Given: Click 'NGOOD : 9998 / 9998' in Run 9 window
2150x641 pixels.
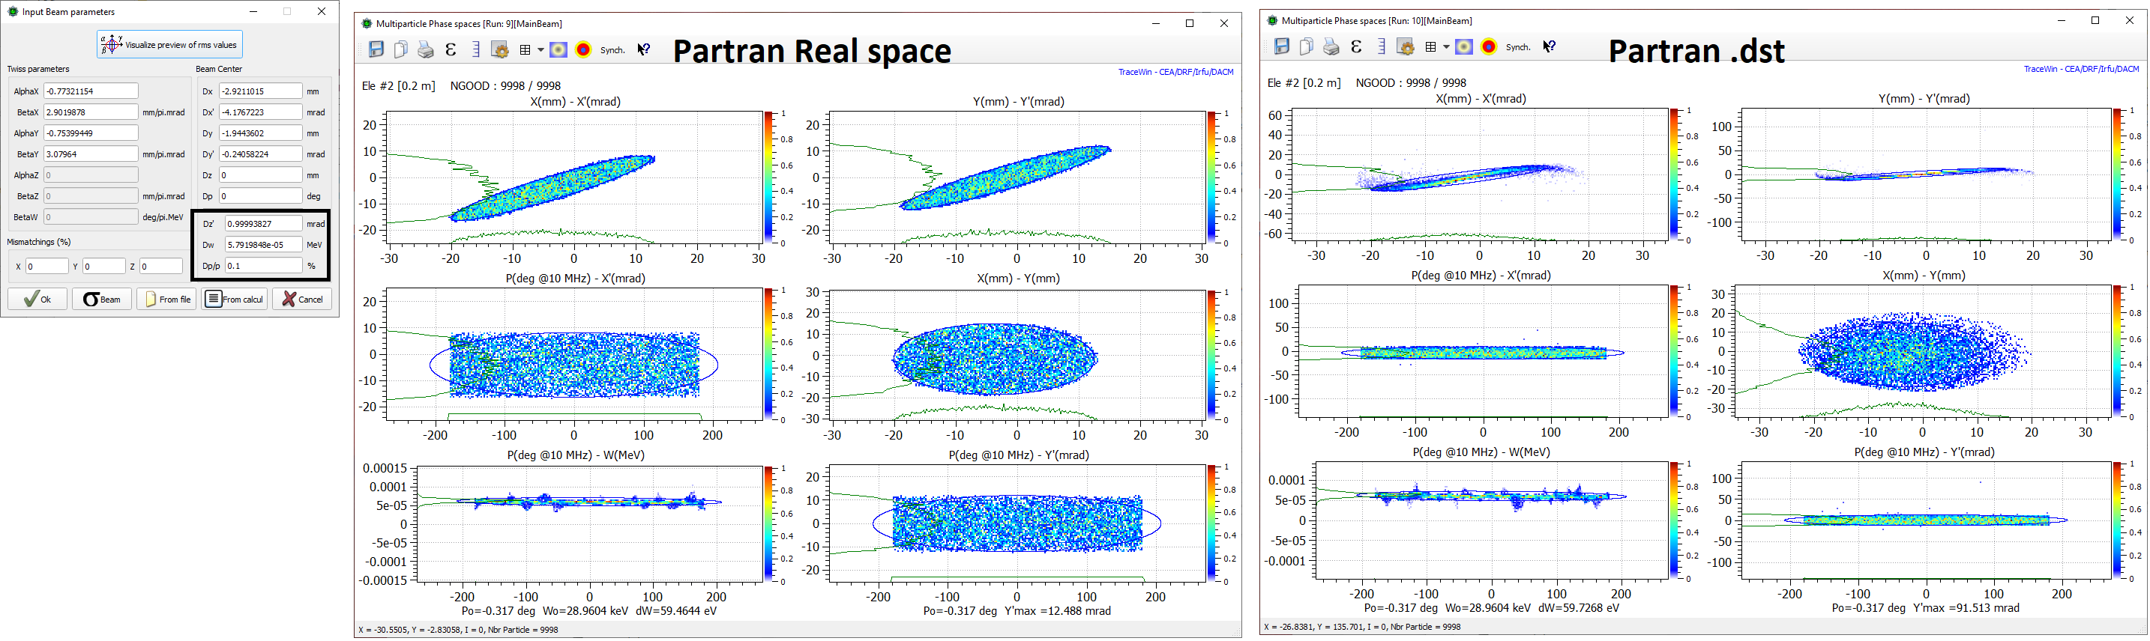Looking at the screenshot, I should [506, 86].
